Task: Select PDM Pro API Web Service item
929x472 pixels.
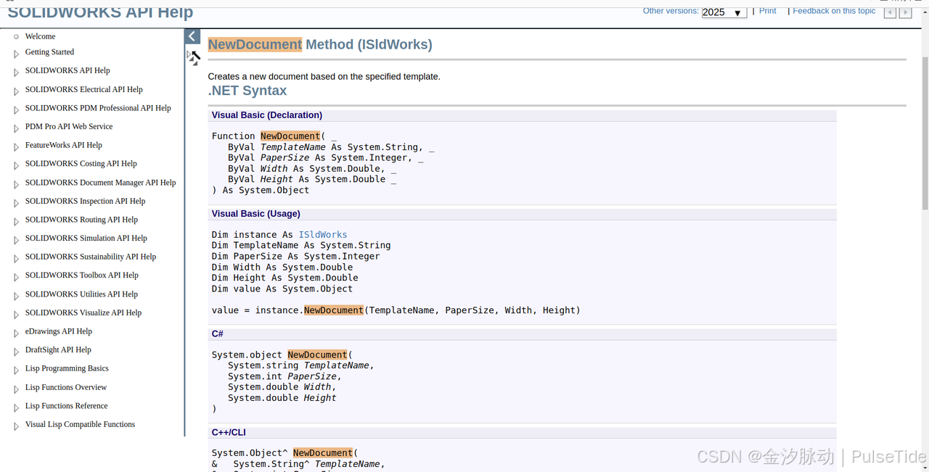Action: [x=69, y=127]
